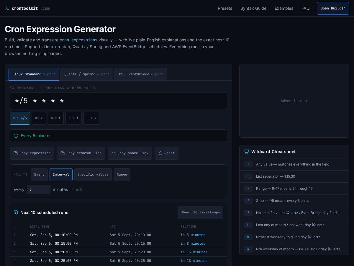The image size is (354, 266).
Task: Click the 'Every 5 minutes' explanation text
Action: (36, 136)
